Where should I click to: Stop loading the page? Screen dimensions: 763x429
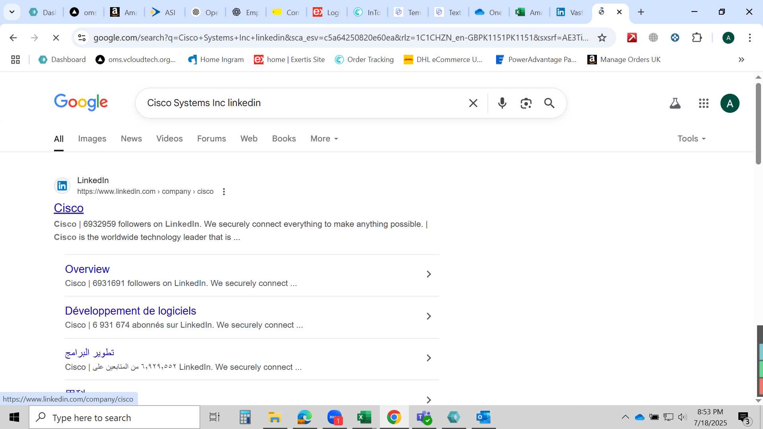(x=56, y=38)
